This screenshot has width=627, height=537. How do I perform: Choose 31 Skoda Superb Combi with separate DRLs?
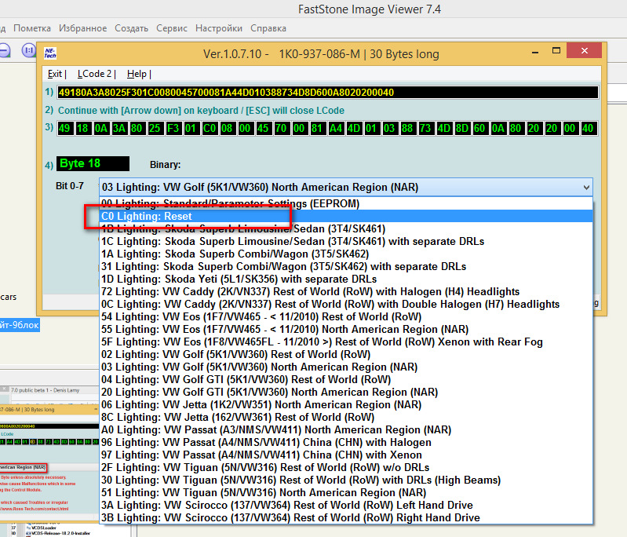(346, 266)
